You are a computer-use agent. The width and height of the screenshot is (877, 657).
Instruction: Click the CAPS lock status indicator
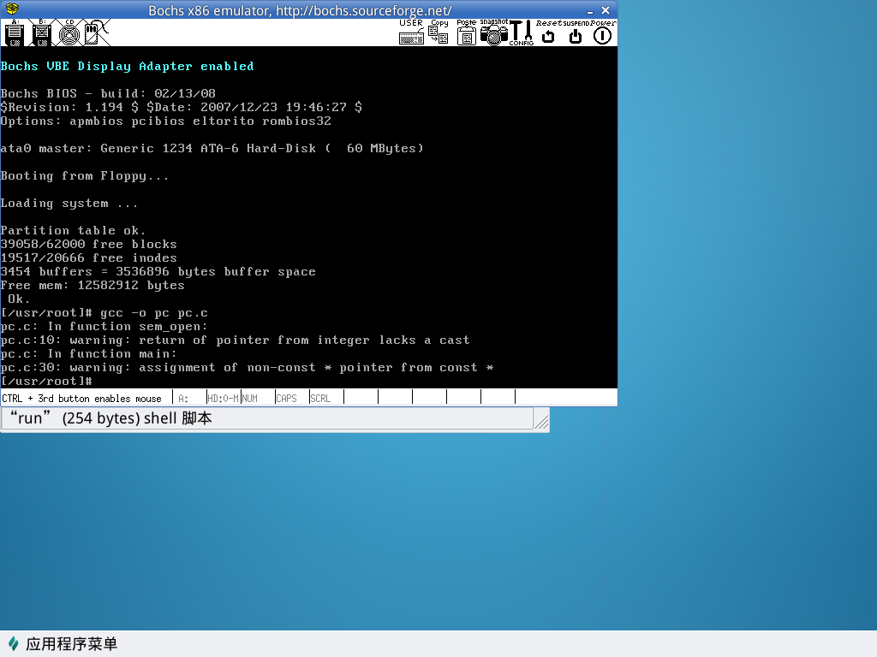pos(291,398)
